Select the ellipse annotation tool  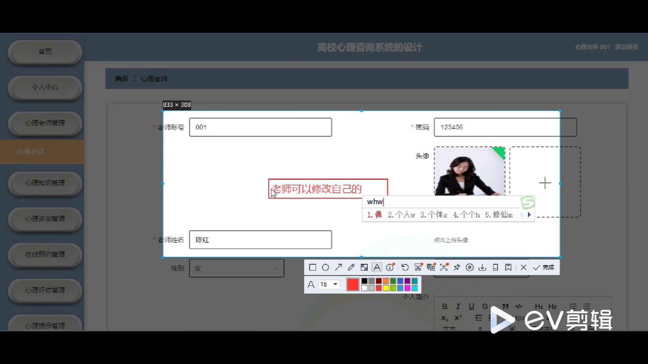[325, 268]
